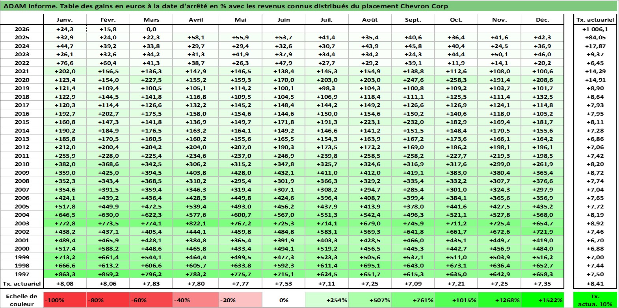
Task: Click the 1997 year row label
Action: coord(22,274)
